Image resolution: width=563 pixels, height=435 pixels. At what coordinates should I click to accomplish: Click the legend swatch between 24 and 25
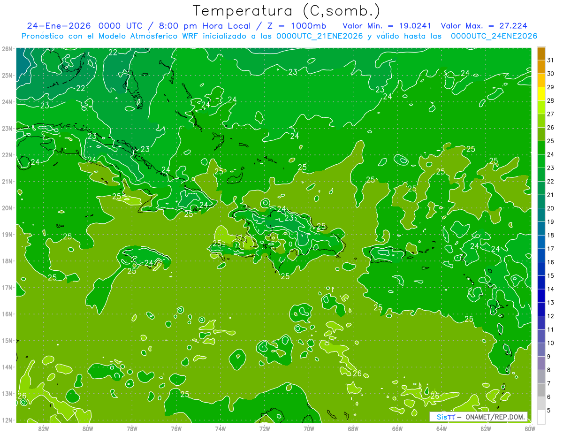tap(541, 148)
